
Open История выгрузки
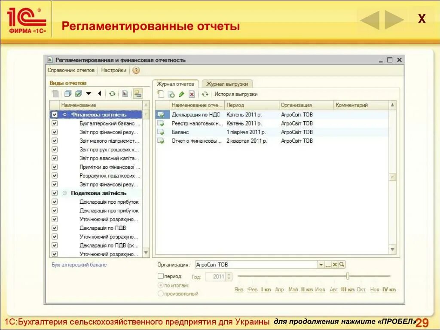[236, 94]
